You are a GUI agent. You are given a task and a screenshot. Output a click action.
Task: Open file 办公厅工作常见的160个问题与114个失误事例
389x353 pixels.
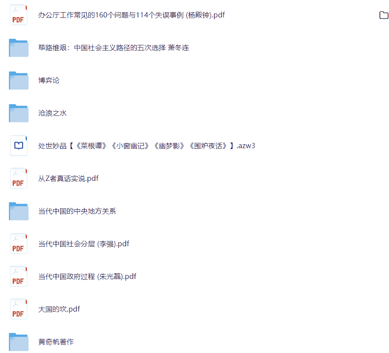coord(132,15)
